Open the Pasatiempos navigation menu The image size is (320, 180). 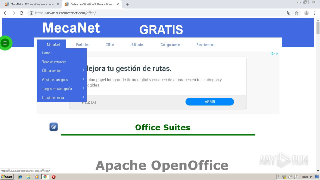point(205,45)
